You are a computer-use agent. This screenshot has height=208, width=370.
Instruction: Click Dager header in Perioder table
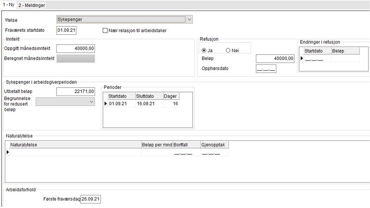click(171, 96)
